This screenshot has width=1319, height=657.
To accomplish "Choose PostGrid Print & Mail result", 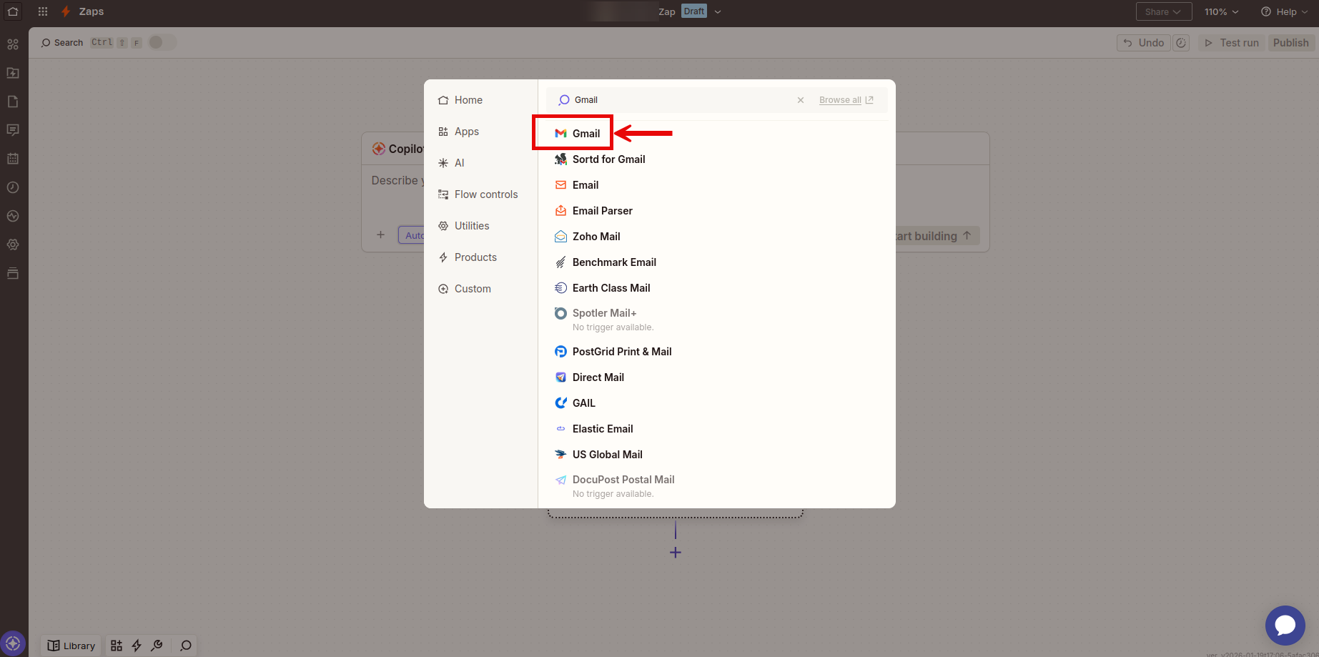I will coord(717,352).
